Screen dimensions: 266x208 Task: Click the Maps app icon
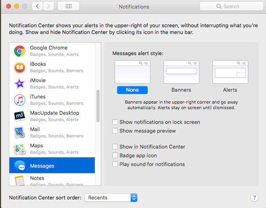[x=20, y=149]
